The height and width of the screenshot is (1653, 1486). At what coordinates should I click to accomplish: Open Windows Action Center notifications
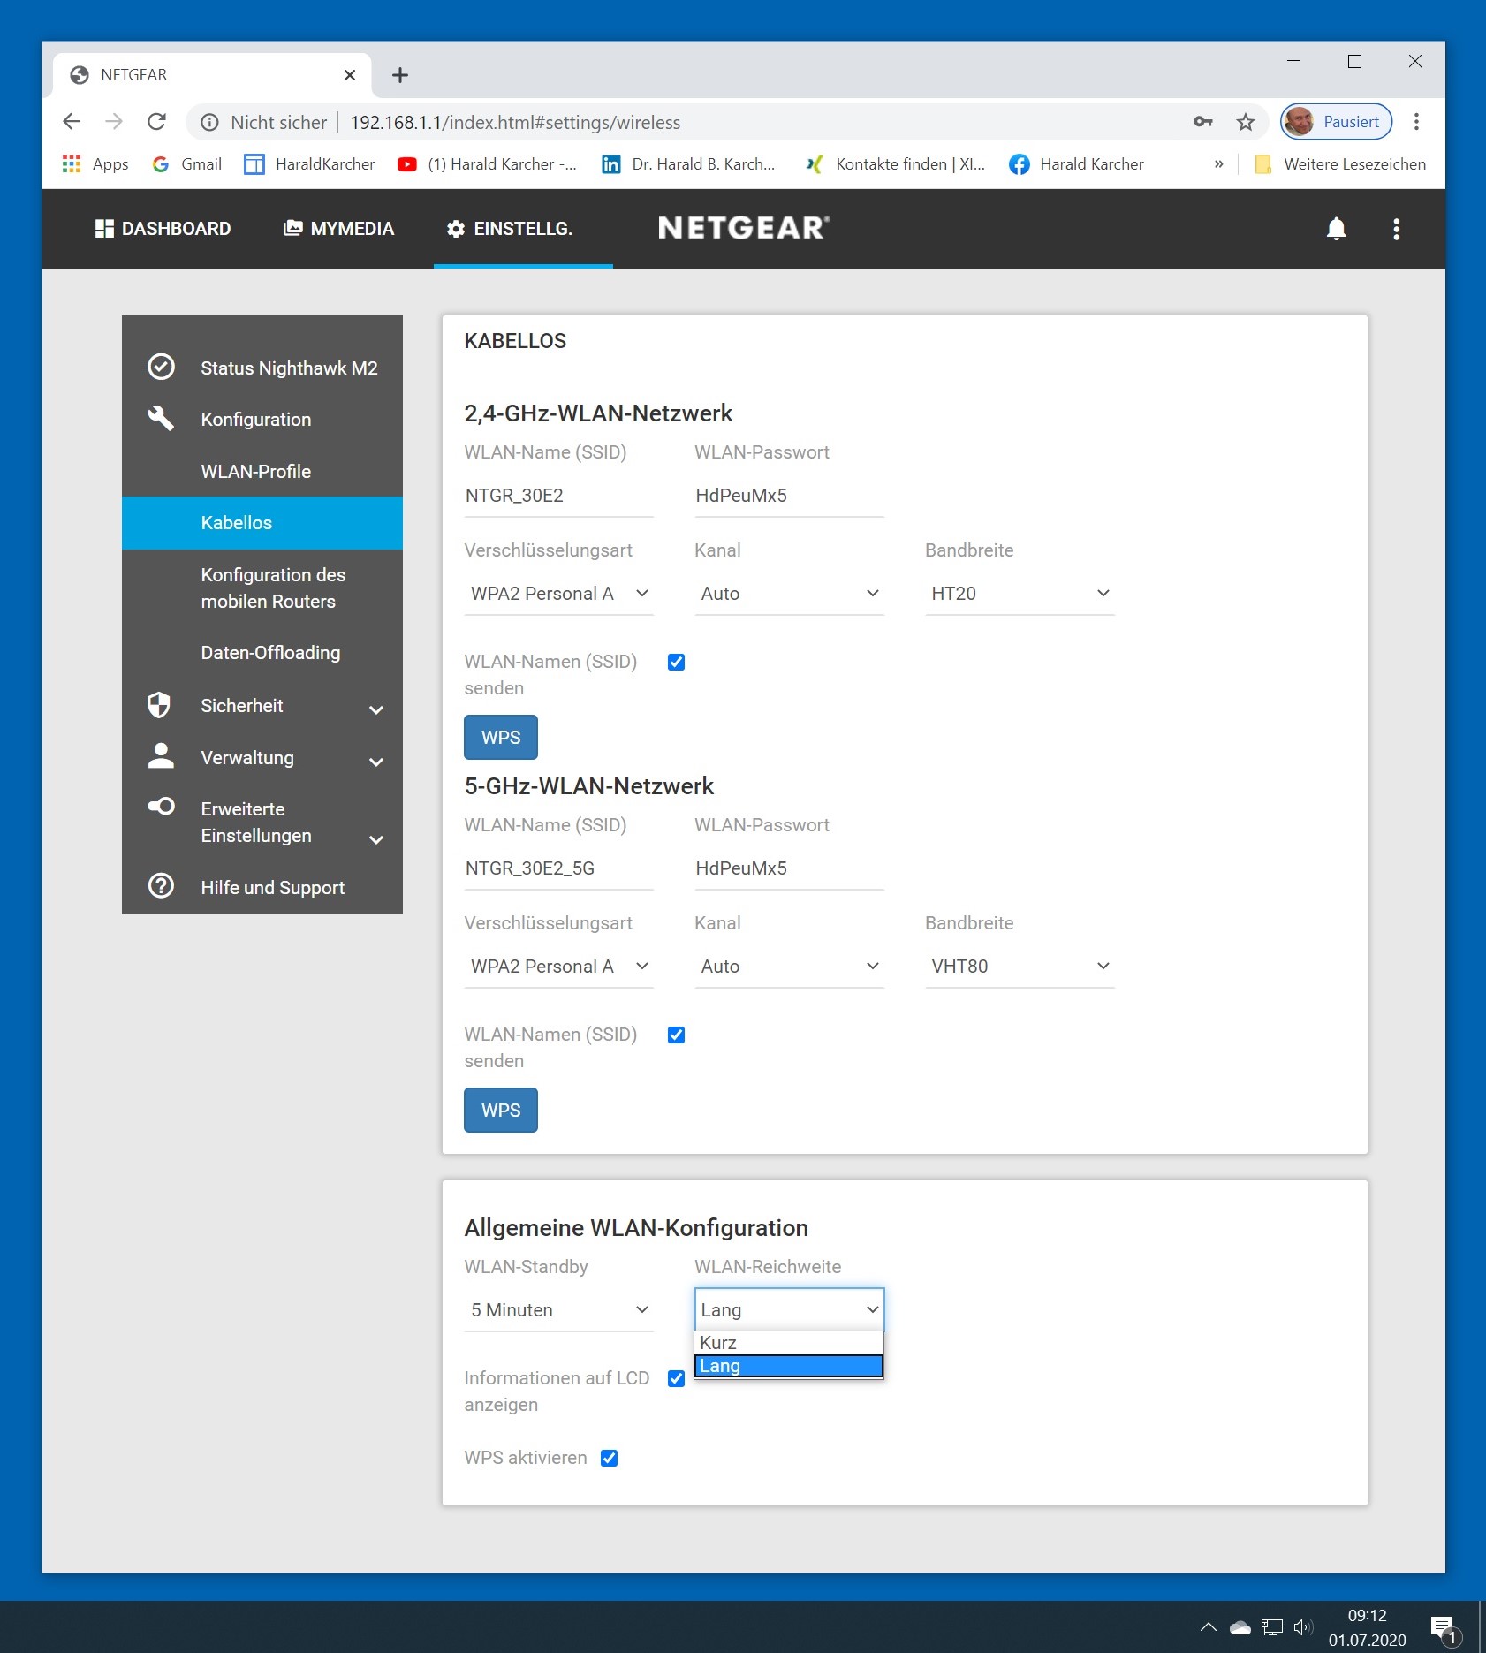1442,1627
